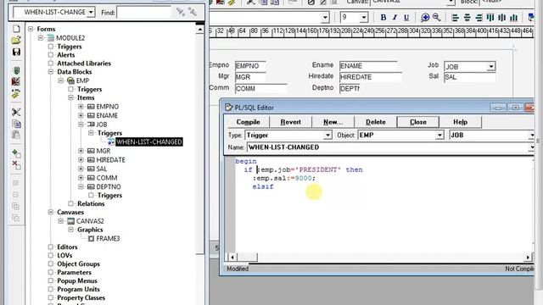Image resolution: width=543 pixels, height=305 pixels.
Task: Click the New... button in PL/SQL Editor
Action: point(333,122)
